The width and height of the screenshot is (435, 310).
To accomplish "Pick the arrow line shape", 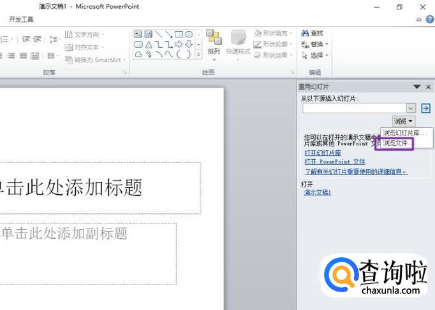I will click(x=168, y=34).
